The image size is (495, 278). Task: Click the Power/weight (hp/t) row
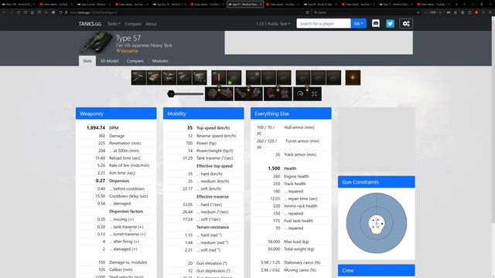[203, 151]
